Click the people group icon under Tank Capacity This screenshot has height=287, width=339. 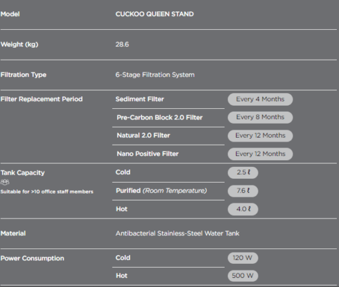click(5, 182)
